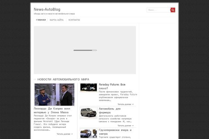Open the КАРТА САЙТА menu item
This screenshot has width=209, height=139.
tap(56, 20)
